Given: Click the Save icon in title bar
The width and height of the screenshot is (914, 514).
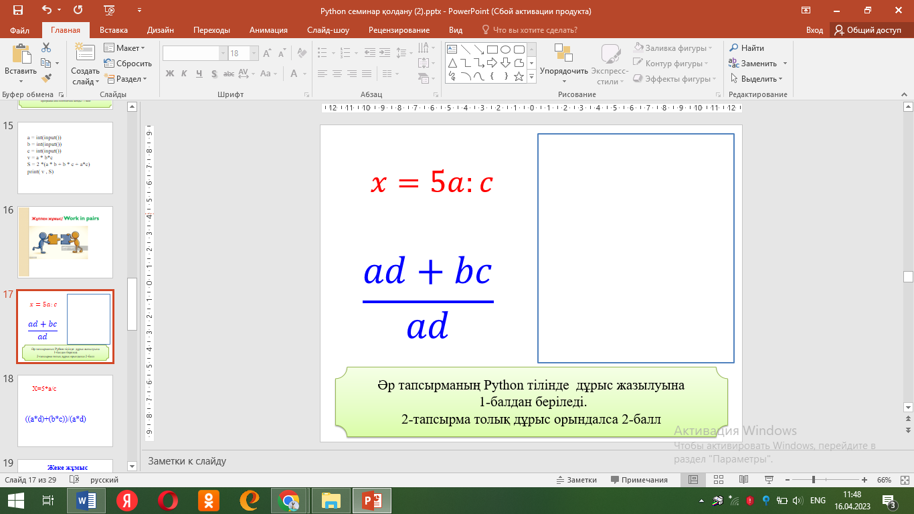Looking at the screenshot, I should coord(18,10).
